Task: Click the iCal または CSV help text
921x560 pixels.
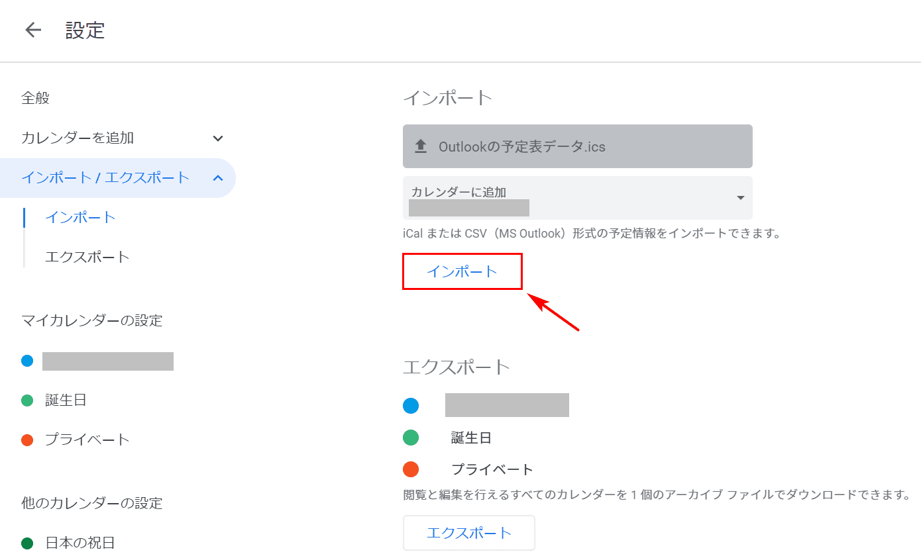Action: click(x=592, y=234)
